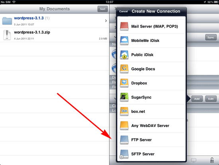
Task: Open the wordpress-3.1.3 folder icon
Action: click(x=7, y=21)
